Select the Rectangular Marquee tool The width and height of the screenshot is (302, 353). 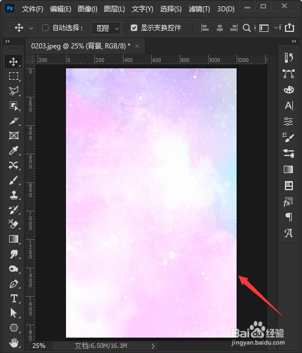[14, 76]
